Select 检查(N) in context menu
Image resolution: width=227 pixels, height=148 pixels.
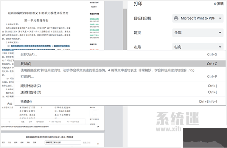click(120, 102)
